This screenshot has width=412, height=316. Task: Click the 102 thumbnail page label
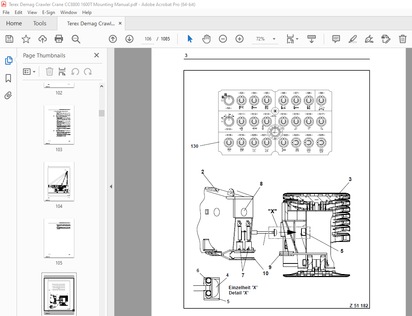point(59,93)
